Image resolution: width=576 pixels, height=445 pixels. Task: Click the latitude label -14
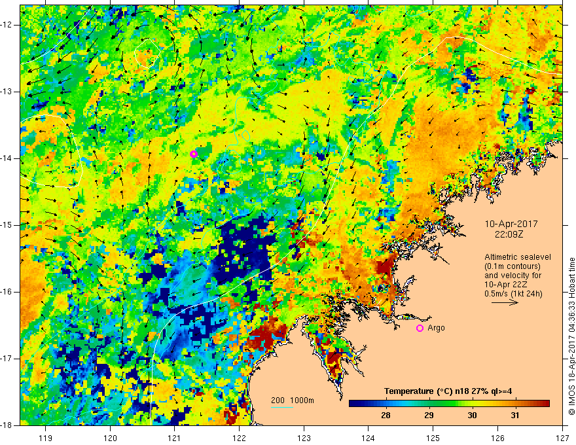coord(7,158)
